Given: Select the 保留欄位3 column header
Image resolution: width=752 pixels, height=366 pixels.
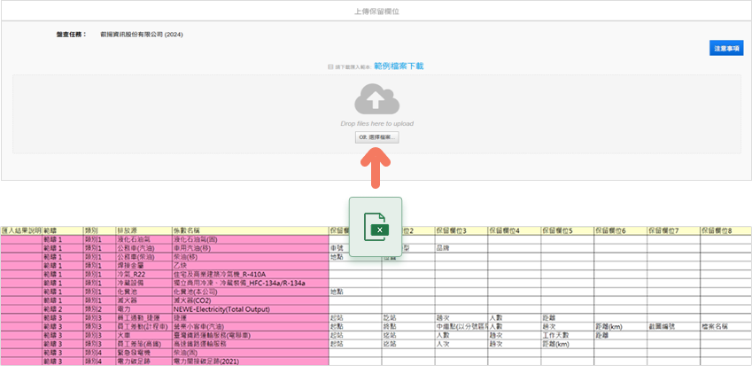Looking at the screenshot, I should click(461, 230).
